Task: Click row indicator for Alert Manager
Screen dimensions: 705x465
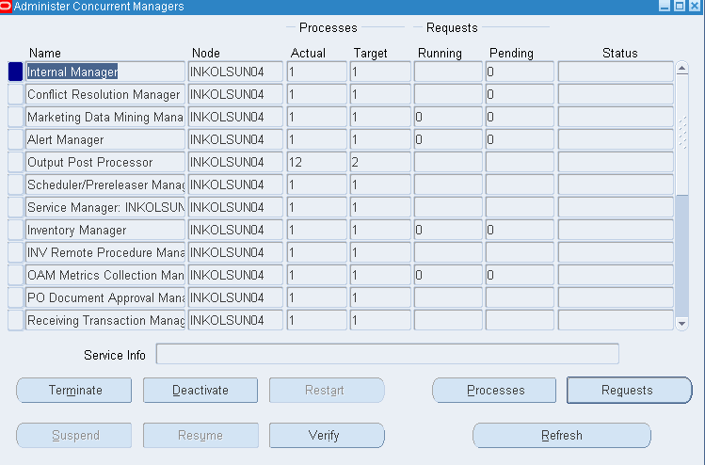Action: click(x=15, y=139)
